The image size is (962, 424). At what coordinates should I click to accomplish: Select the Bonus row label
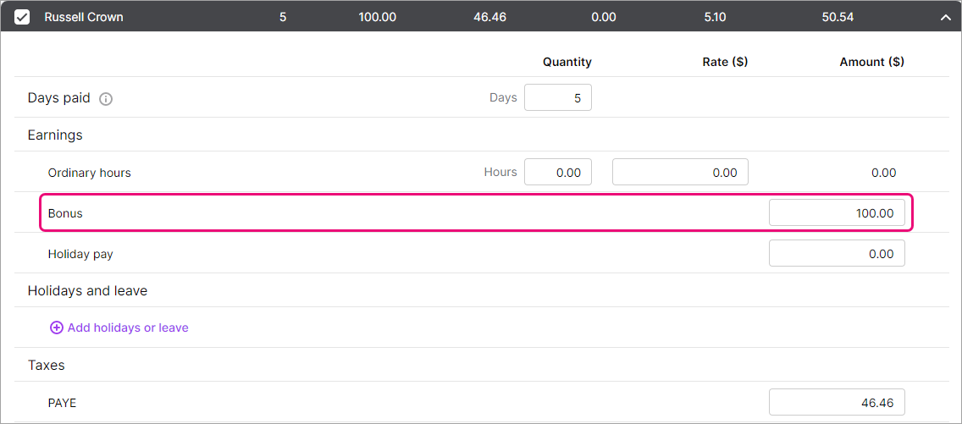65,213
